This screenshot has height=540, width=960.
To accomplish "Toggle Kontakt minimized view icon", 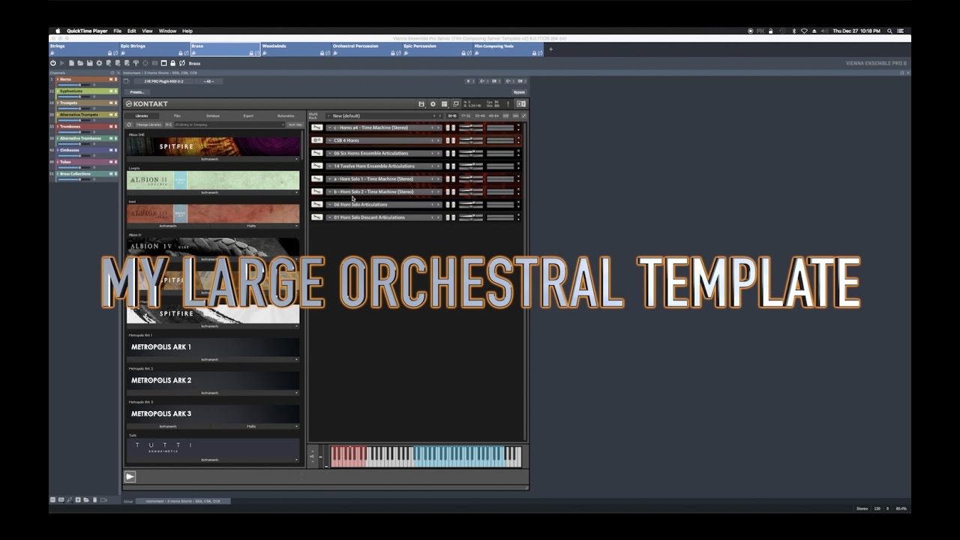I will tap(455, 104).
